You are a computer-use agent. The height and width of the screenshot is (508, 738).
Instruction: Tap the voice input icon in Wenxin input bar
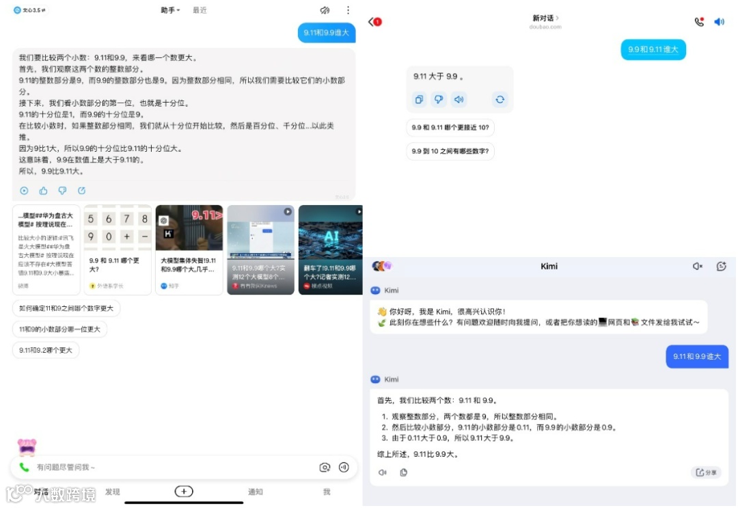(344, 467)
